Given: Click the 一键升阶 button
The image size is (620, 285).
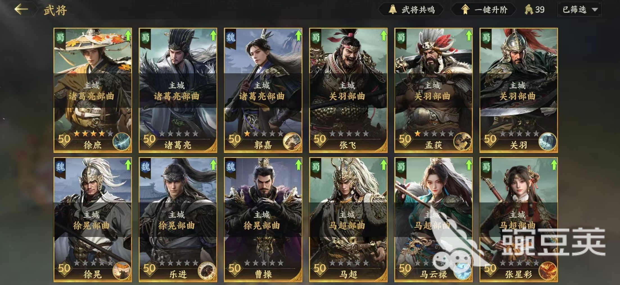Looking at the screenshot, I should pyautogui.click(x=484, y=10).
